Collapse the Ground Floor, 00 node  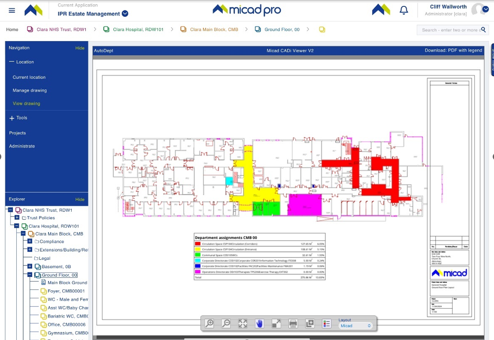[30, 275]
